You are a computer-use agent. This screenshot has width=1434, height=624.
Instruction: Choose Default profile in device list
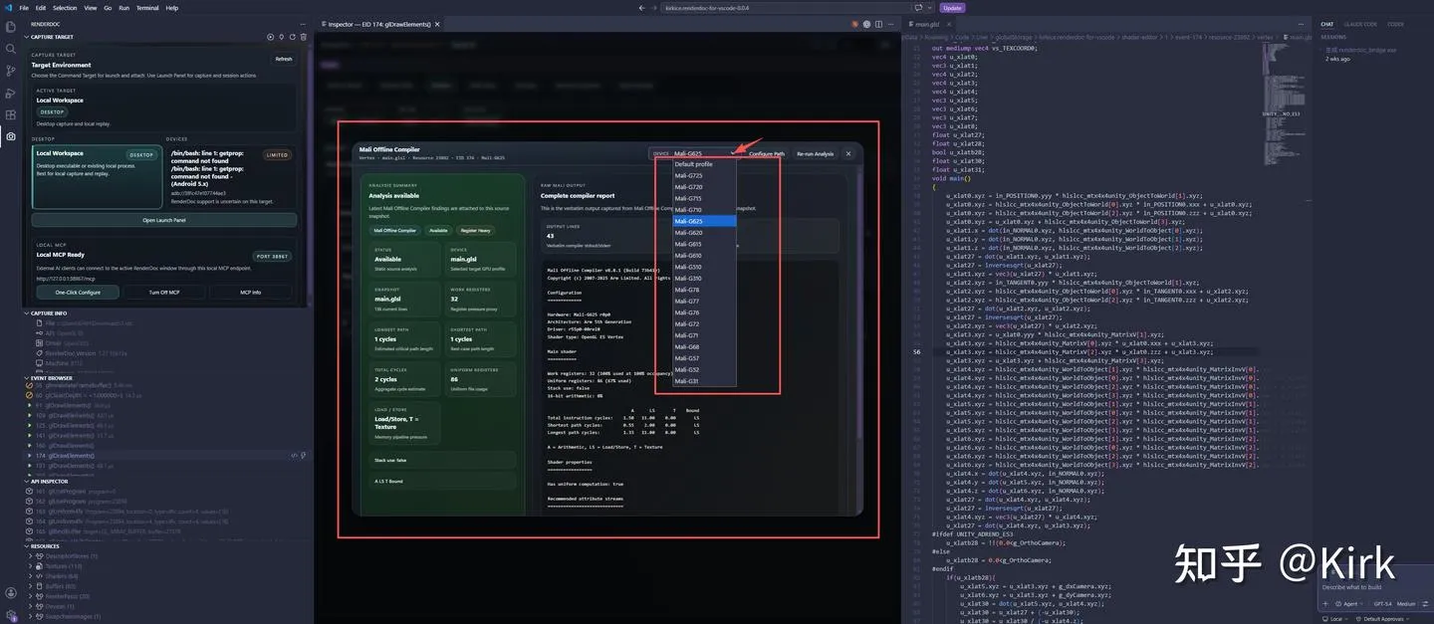click(705, 164)
